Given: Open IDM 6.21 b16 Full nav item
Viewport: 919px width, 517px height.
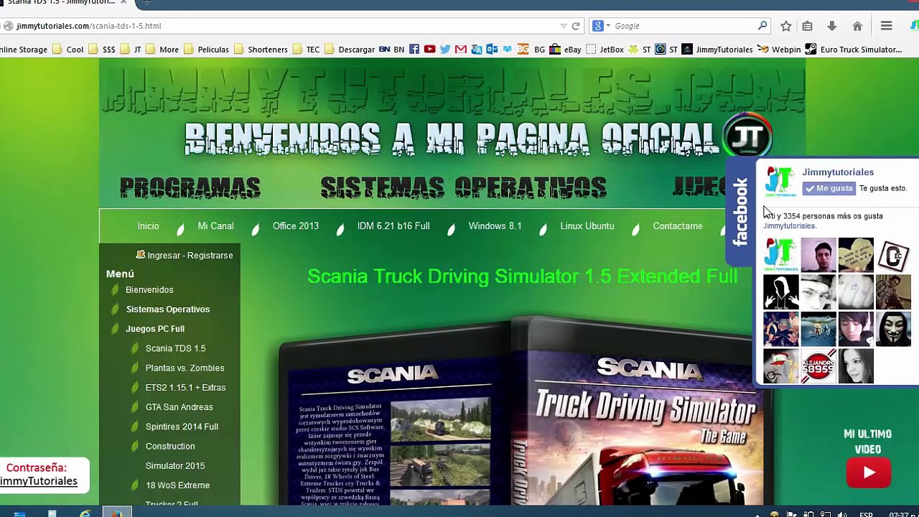Looking at the screenshot, I should point(393,225).
